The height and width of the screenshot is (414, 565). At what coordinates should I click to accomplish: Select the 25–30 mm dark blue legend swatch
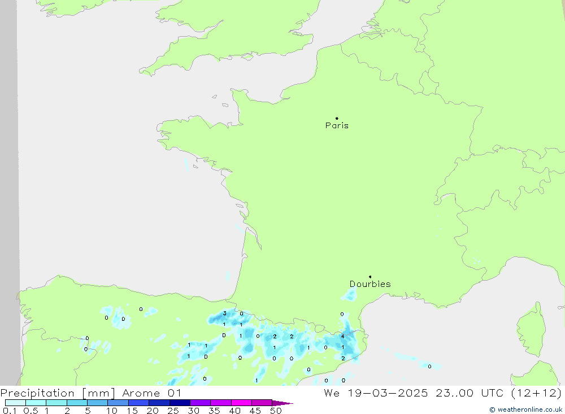pyautogui.click(x=180, y=403)
